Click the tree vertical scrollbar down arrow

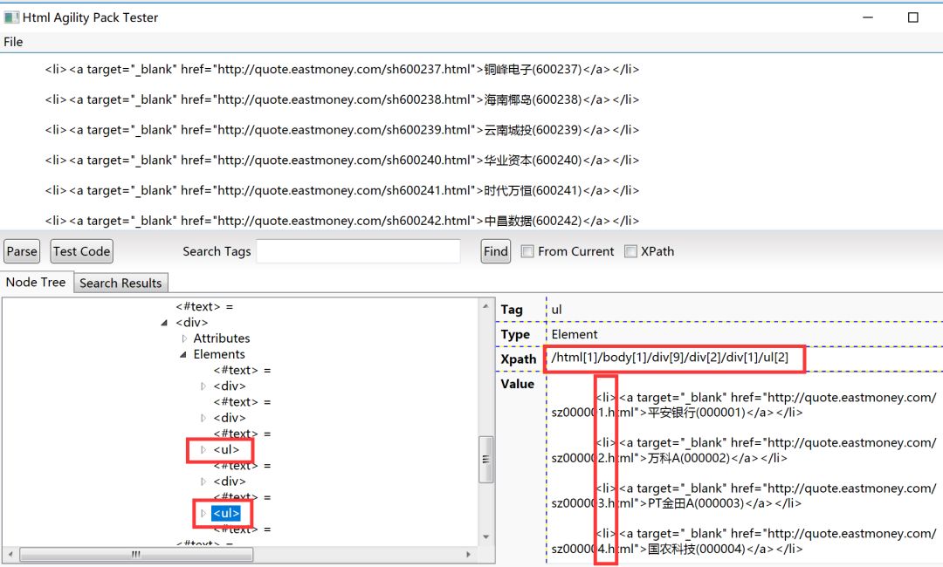[486, 537]
